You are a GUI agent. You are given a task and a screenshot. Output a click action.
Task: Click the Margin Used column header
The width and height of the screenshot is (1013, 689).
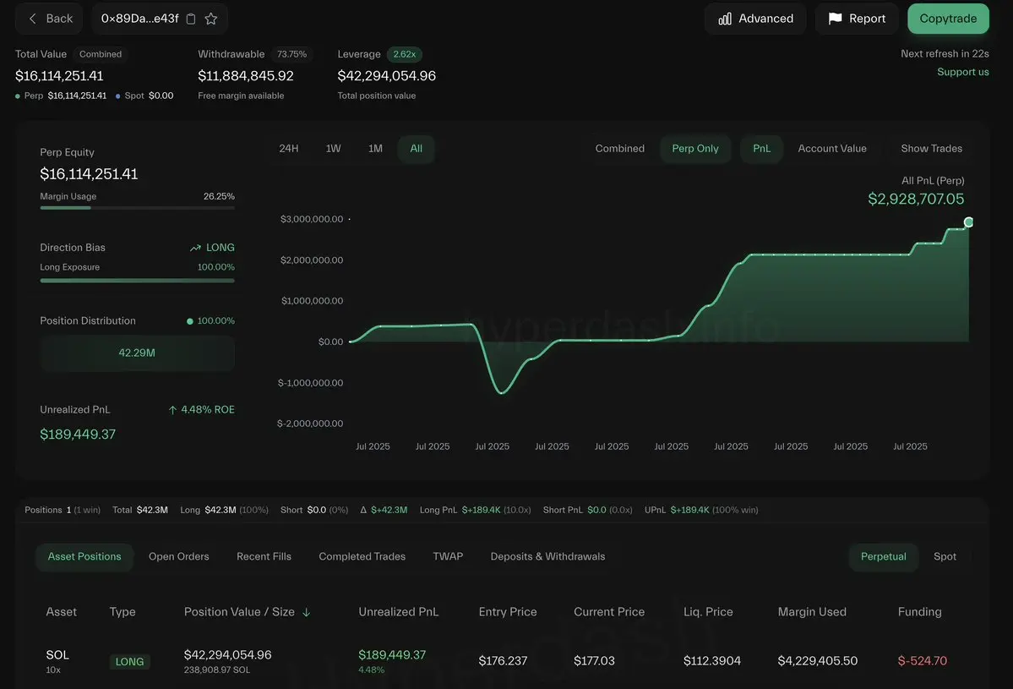[812, 612]
